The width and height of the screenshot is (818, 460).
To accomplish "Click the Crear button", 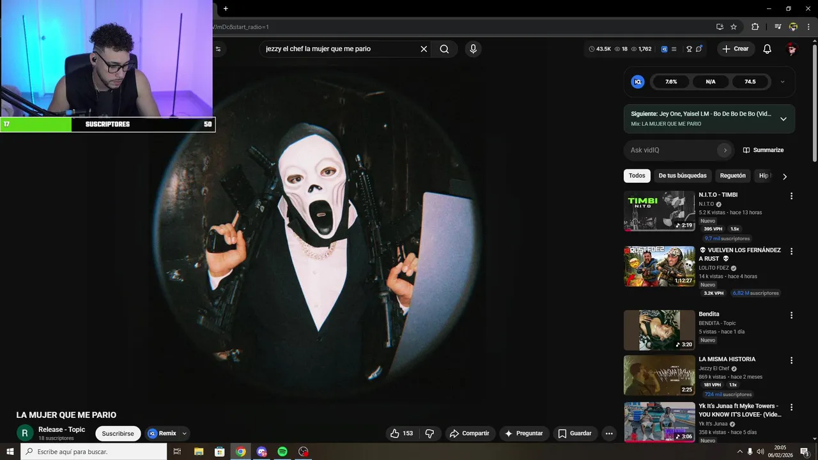I will coord(736,49).
